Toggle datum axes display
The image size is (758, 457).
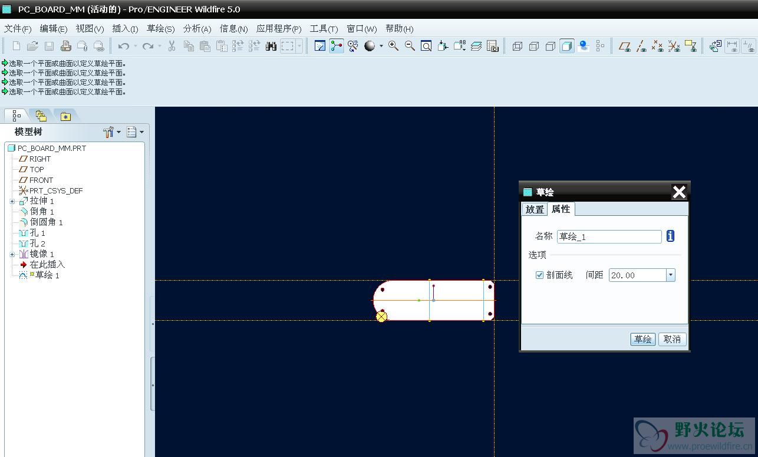tap(641, 46)
